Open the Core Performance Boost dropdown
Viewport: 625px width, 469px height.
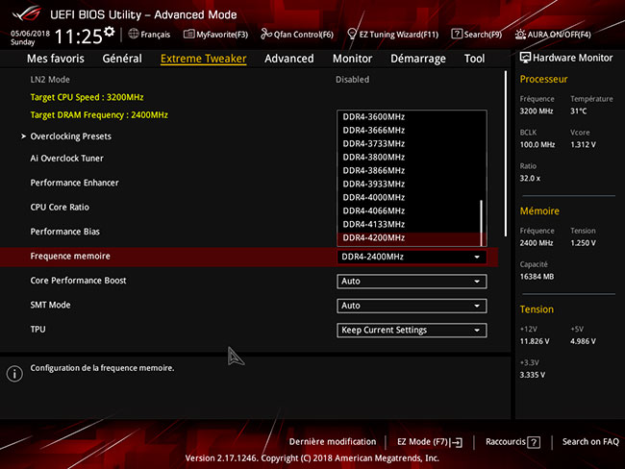click(412, 282)
